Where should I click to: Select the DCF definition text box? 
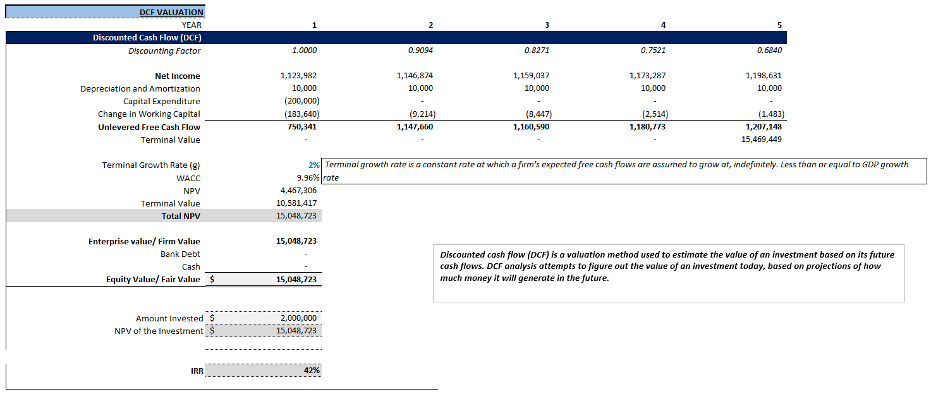point(670,268)
